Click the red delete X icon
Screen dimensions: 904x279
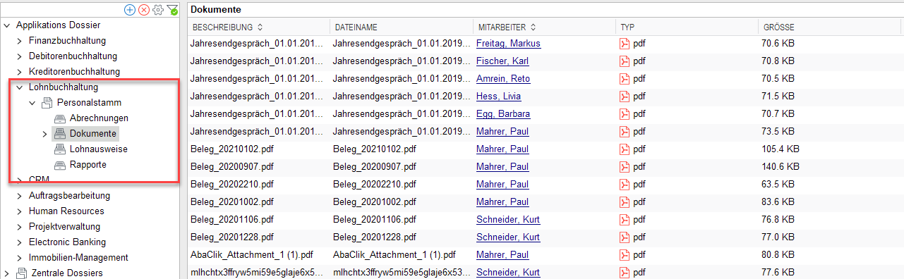144,9
